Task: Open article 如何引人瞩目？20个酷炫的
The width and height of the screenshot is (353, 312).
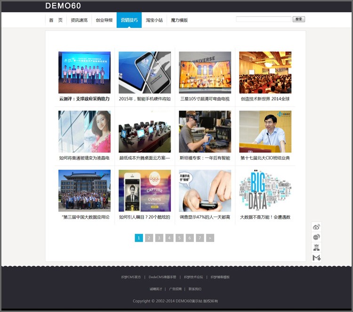Action: (x=145, y=217)
